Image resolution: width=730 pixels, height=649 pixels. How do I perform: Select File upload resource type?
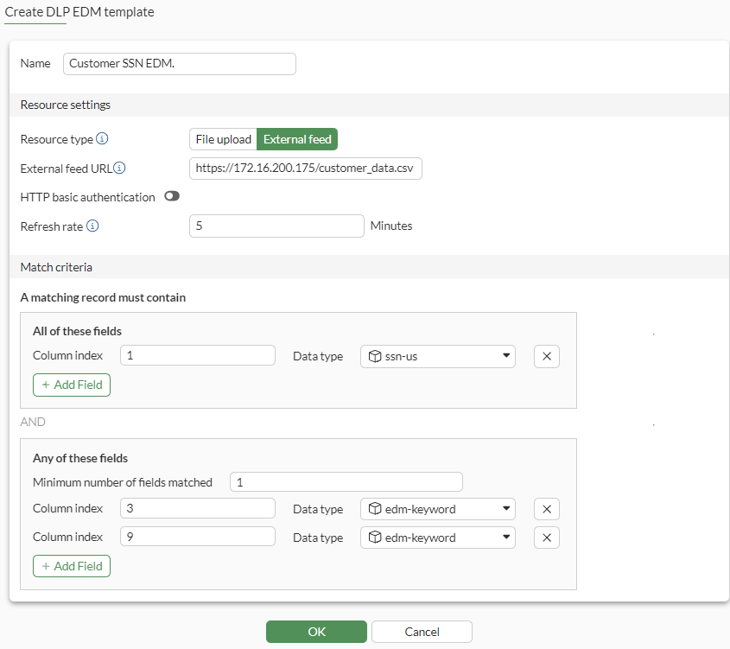click(x=223, y=139)
